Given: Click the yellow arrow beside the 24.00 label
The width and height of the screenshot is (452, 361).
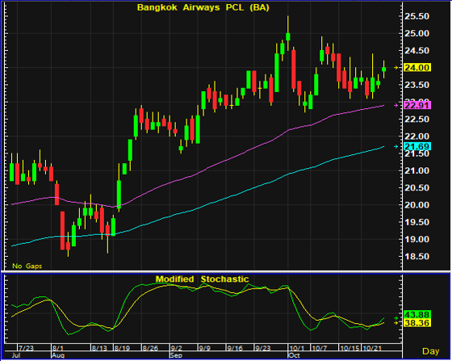Looking at the screenshot, I should [x=396, y=68].
